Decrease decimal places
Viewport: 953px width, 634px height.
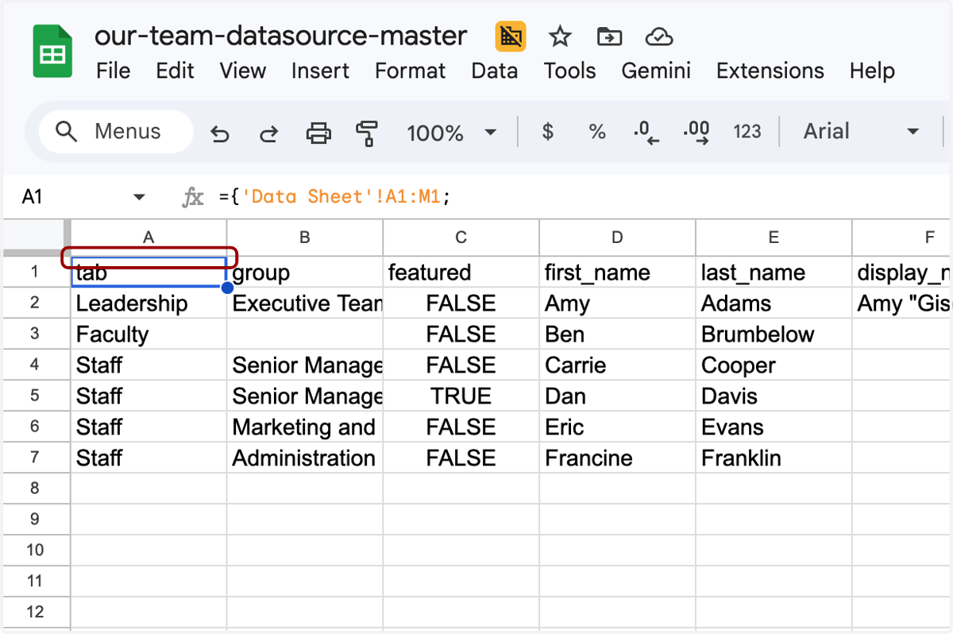(646, 133)
